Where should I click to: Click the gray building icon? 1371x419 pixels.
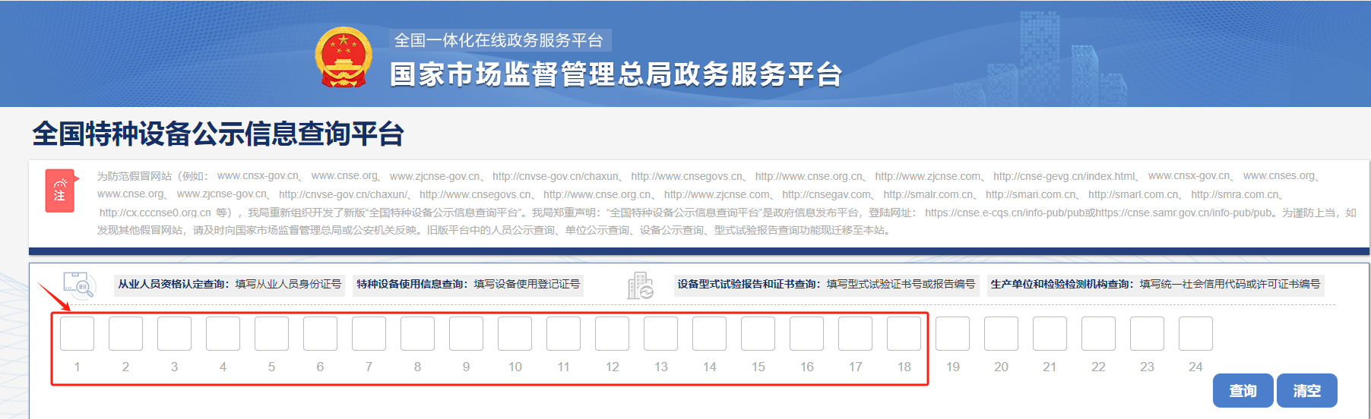(x=640, y=285)
